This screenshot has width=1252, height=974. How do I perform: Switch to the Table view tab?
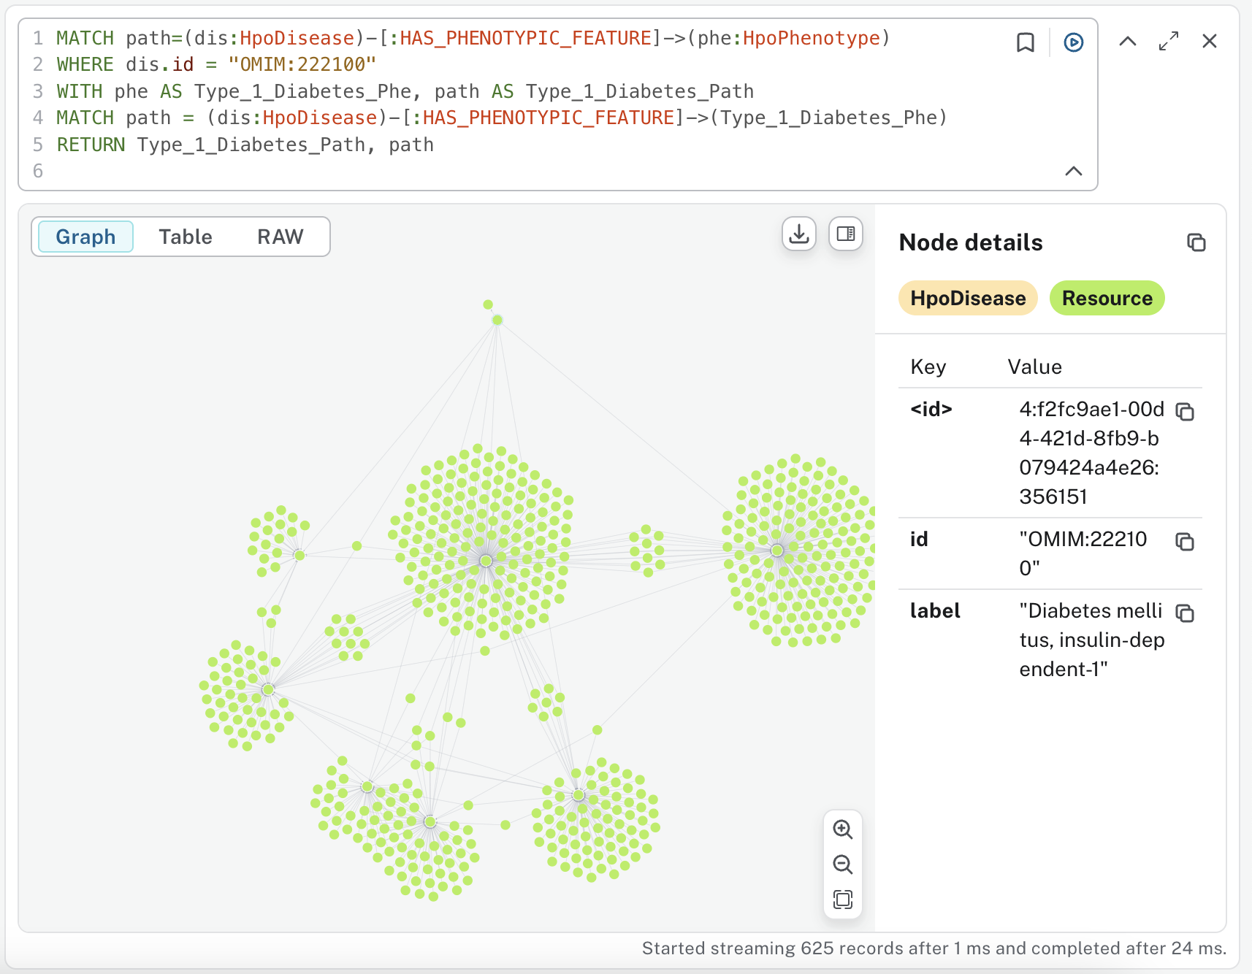coord(186,237)
